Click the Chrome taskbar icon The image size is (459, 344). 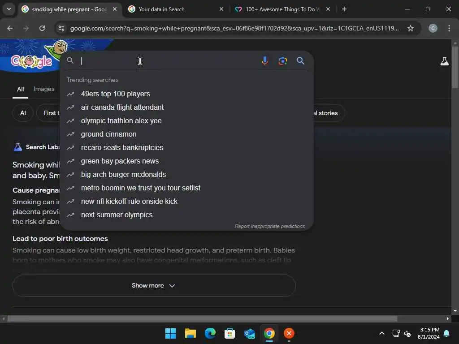[x=269, y=333]
